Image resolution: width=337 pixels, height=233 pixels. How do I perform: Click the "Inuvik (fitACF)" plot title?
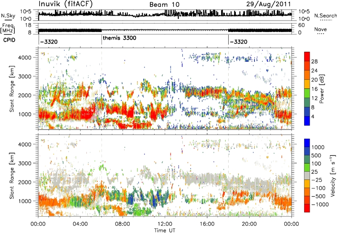66,4
